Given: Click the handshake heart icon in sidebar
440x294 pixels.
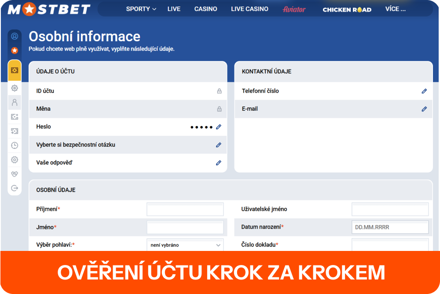Looking at the screenshot, I should (x=15, y=174).
